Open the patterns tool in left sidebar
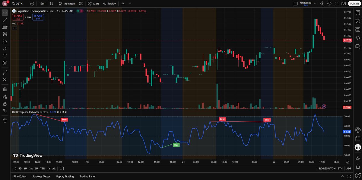 tap(5, 34)
